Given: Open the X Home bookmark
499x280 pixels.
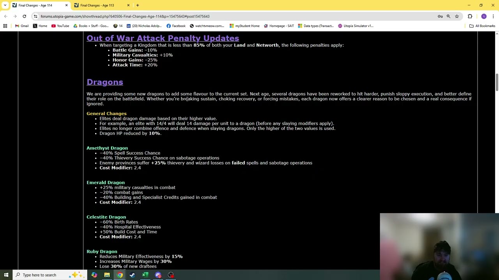Looking at the screenshot, I should [40, 26].
